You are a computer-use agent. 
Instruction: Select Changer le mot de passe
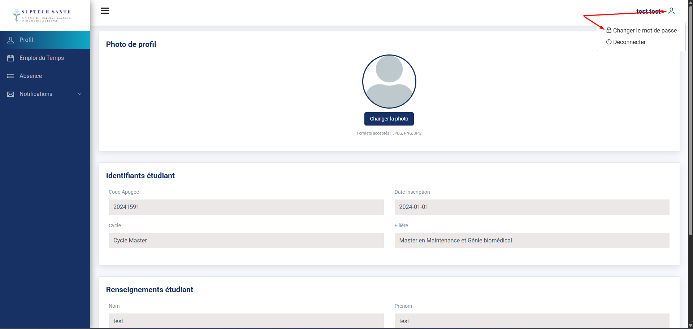(645, 31)
